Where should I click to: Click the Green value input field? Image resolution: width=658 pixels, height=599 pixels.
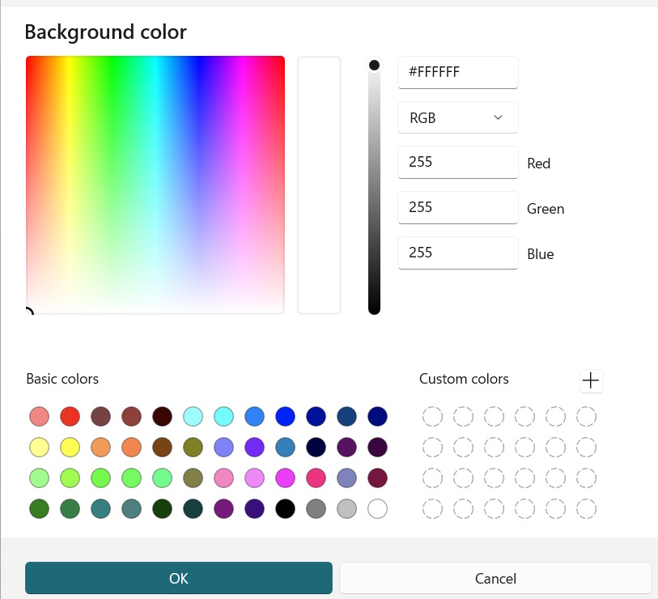[x=458, y=207]
